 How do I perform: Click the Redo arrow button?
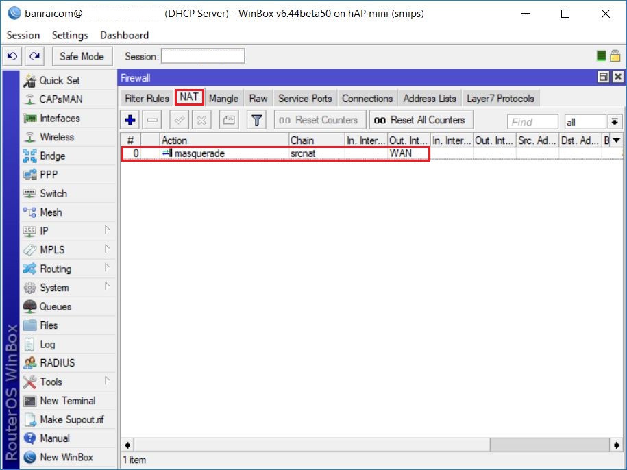[34, 56]
